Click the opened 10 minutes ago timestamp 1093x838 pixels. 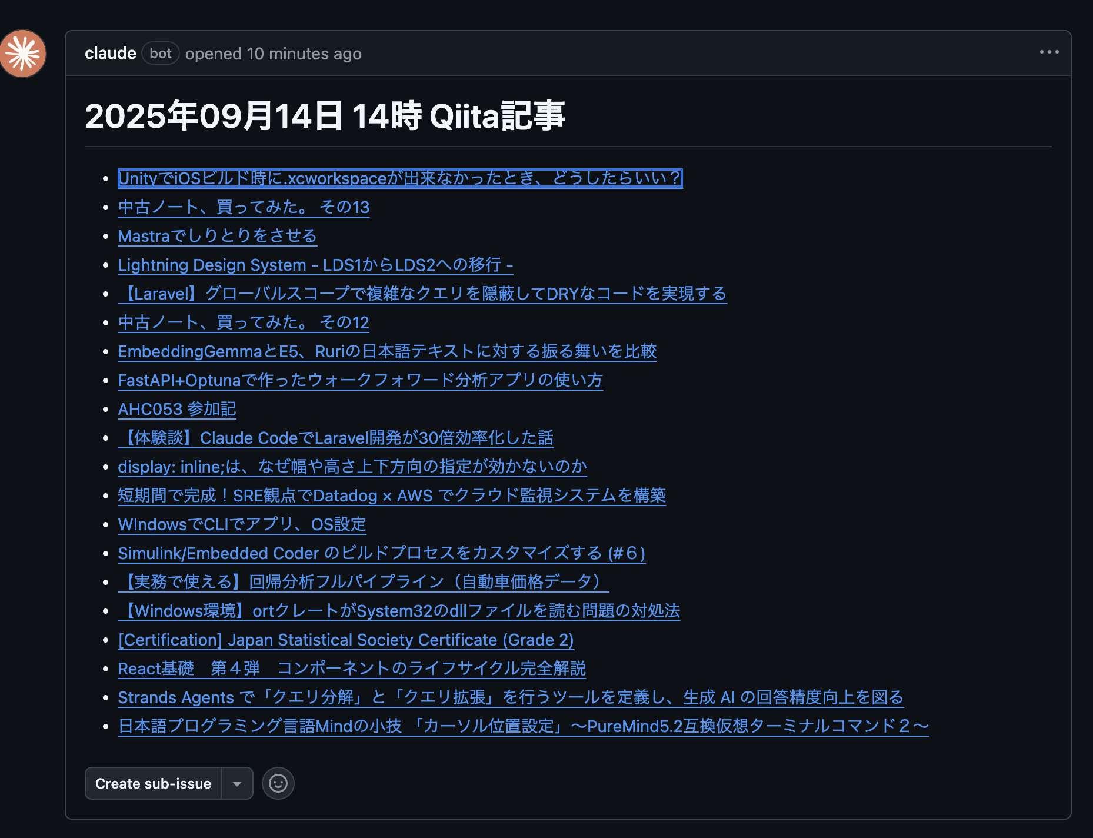273,53
